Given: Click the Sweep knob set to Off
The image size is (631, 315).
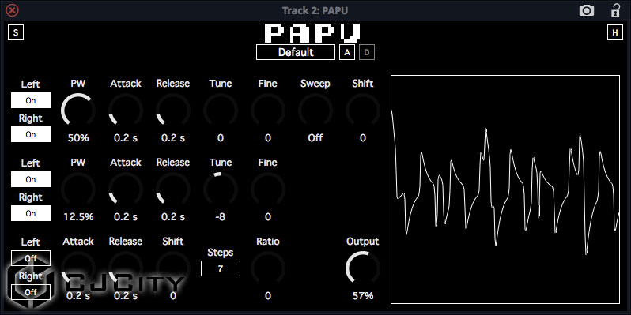Looking at the screenshot, I should [315, 110].
